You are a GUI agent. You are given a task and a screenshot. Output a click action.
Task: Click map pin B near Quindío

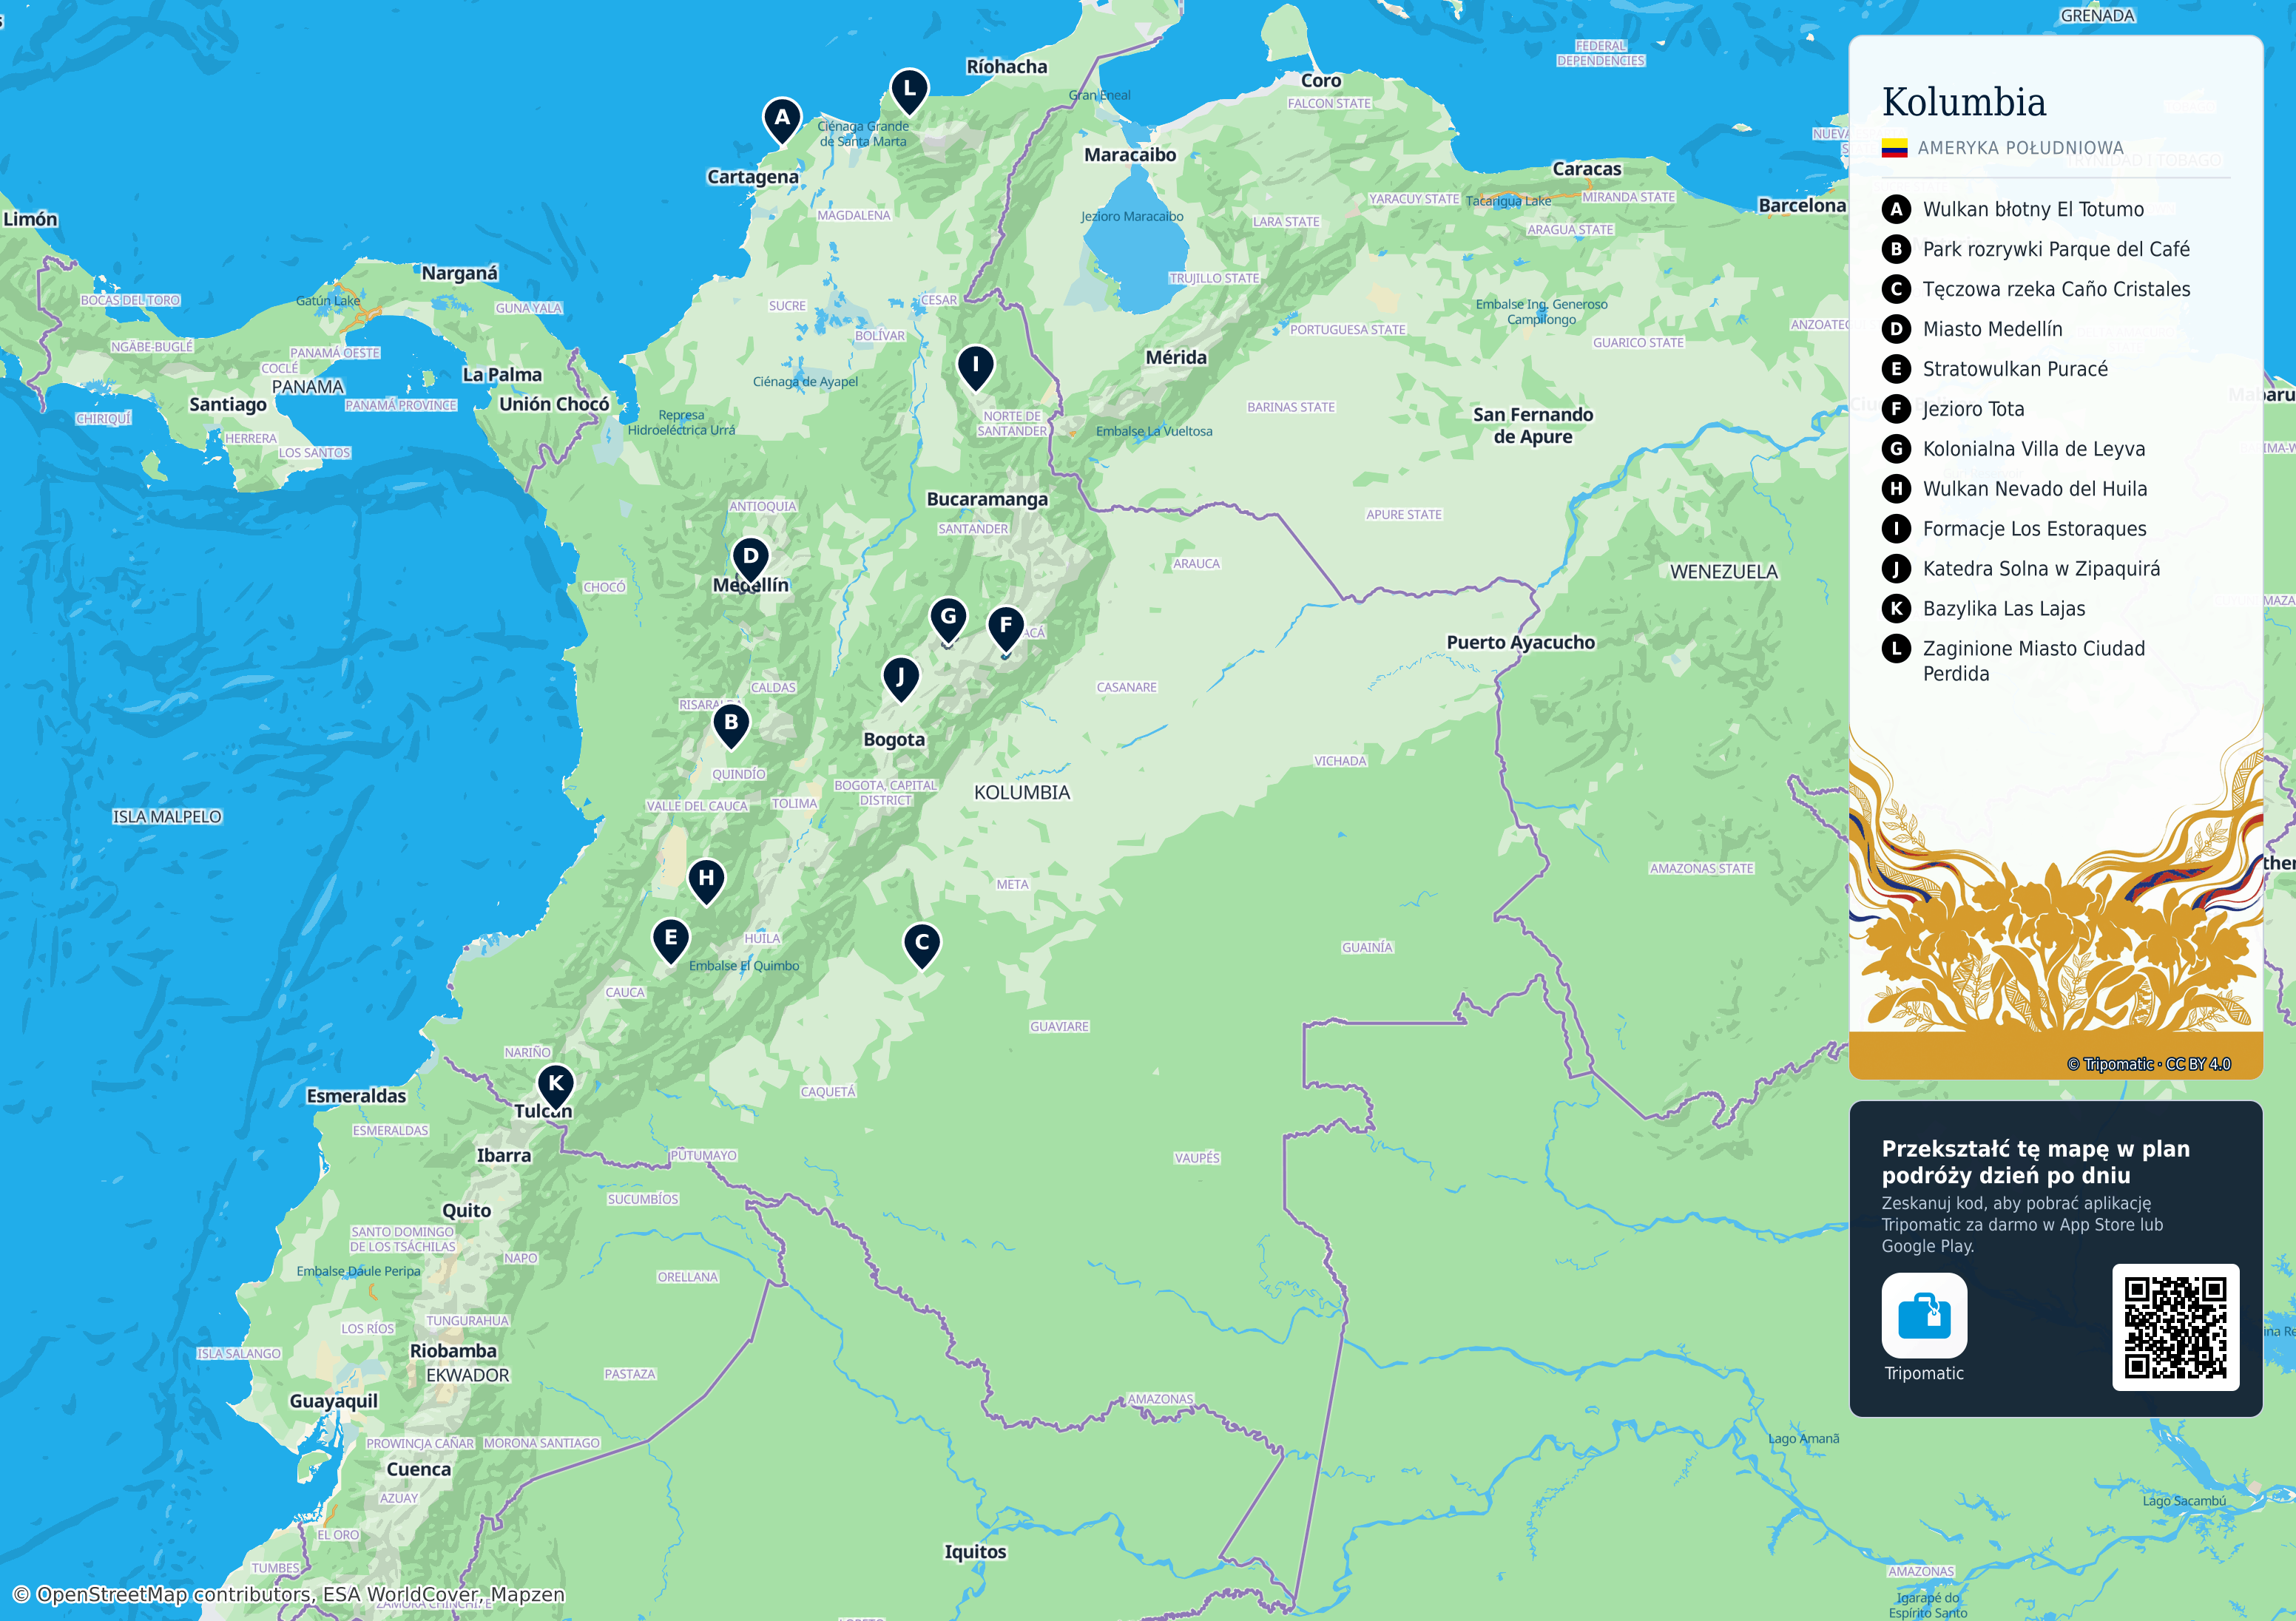pyautogui.click(x=731, y=725)
